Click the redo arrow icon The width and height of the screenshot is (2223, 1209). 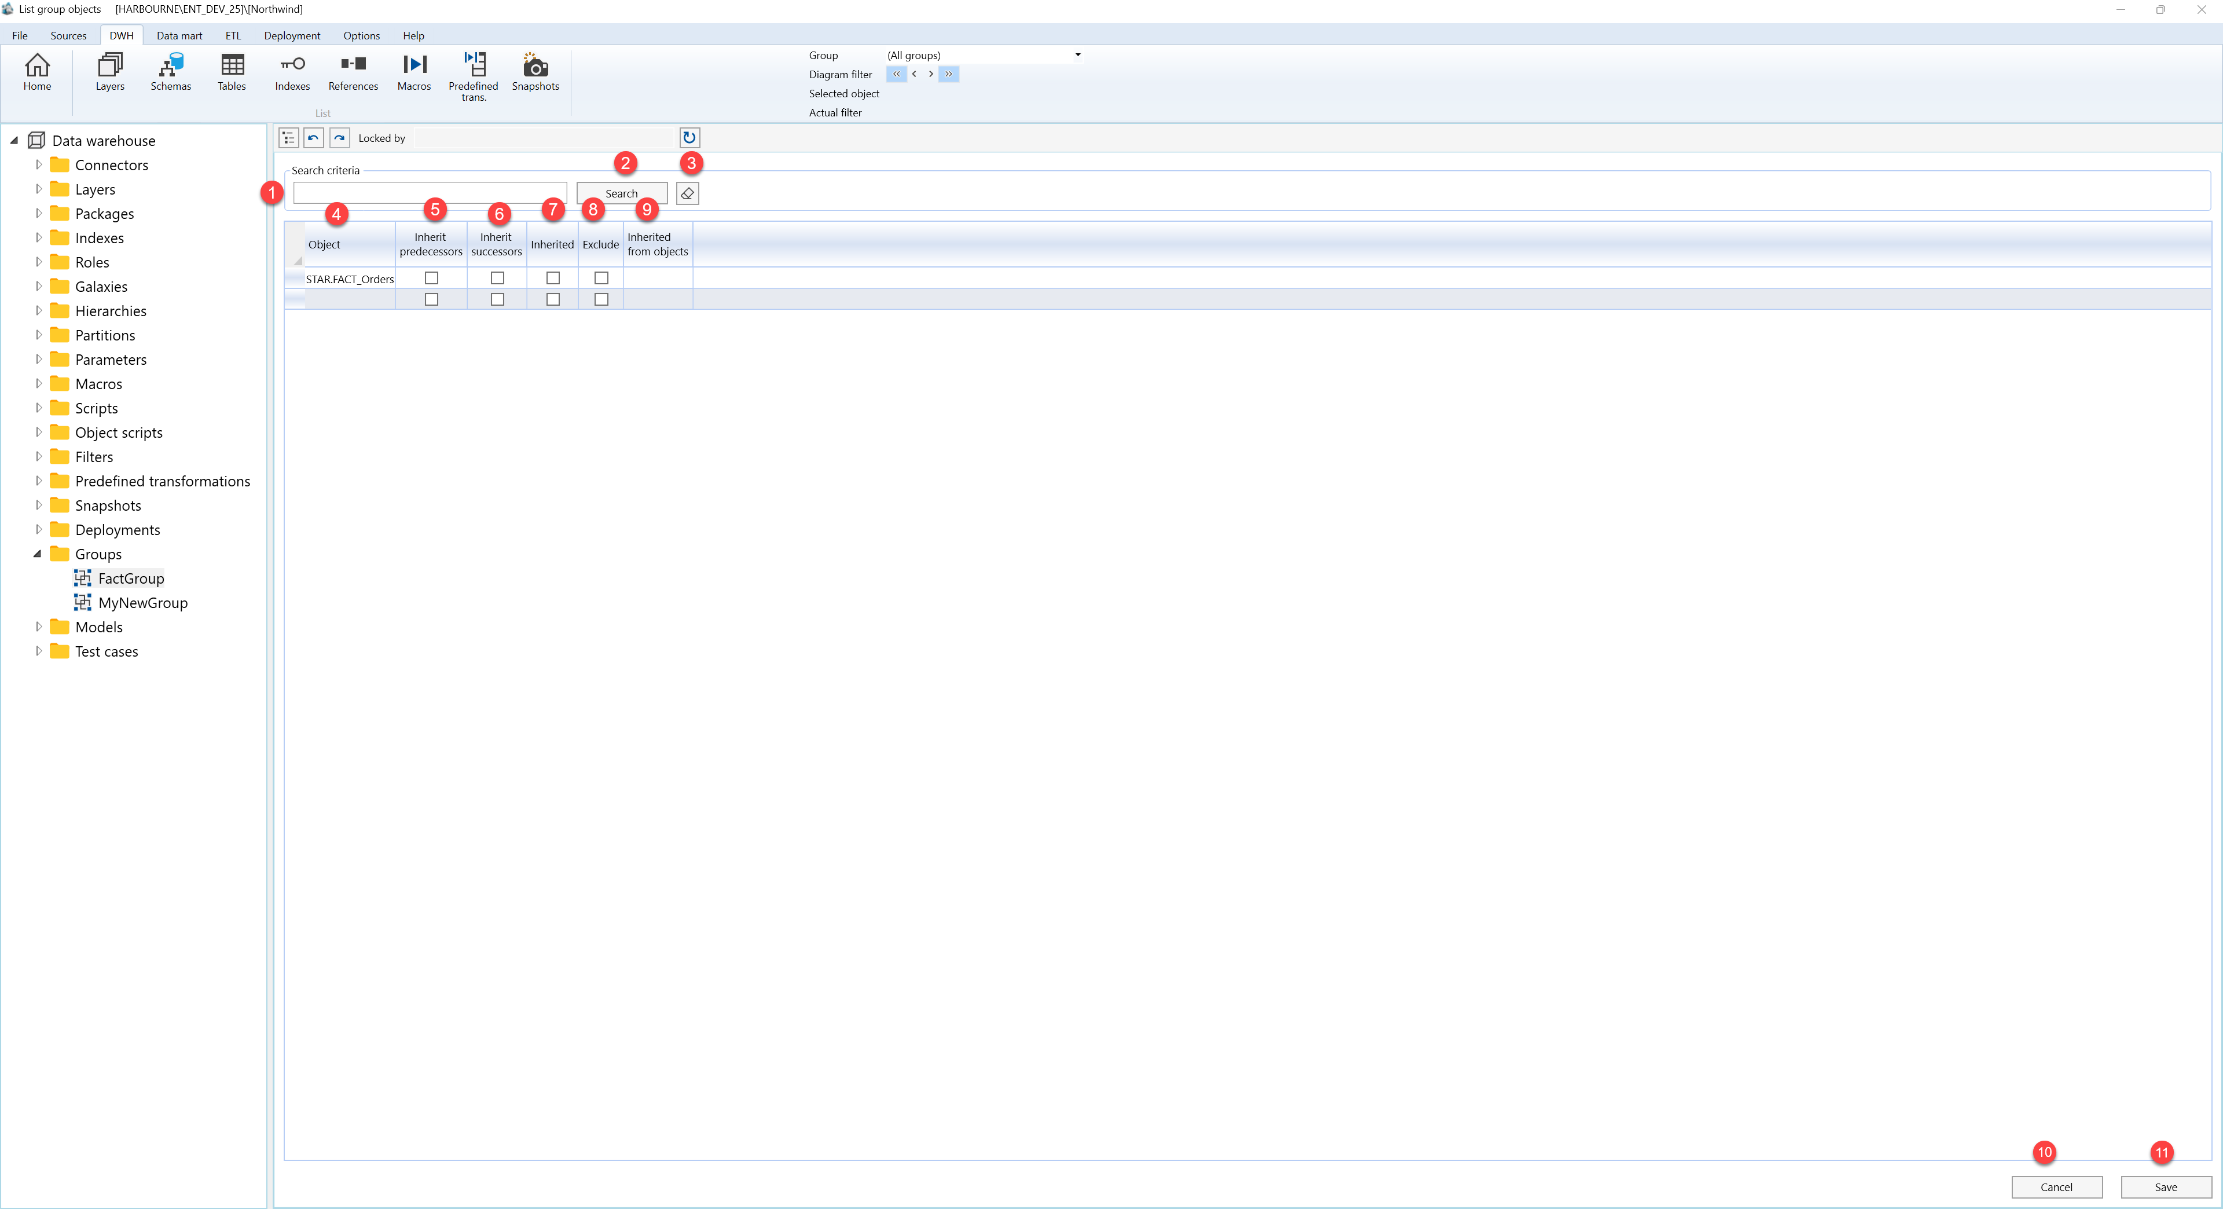(x=340, y=138)
